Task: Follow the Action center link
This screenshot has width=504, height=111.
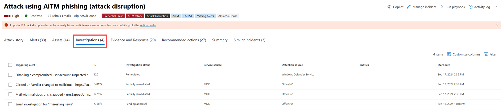Action: (148, 25)
